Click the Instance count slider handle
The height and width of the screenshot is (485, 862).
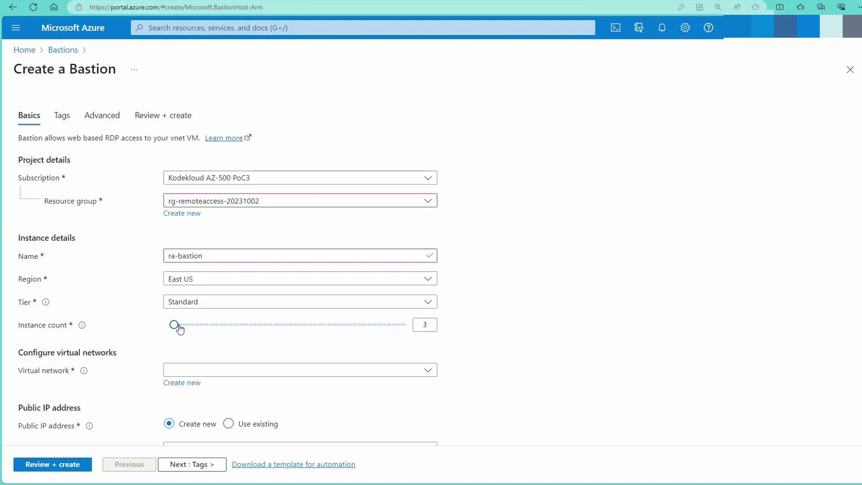tap(174, 324)
